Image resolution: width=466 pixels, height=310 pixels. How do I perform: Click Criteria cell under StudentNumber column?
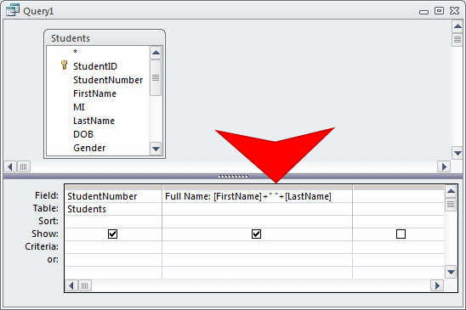[113, 247]
